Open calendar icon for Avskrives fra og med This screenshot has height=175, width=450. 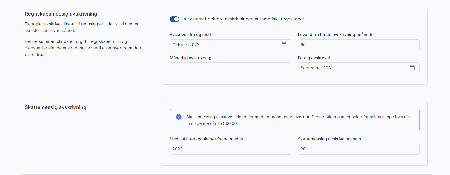coord(284,45)
